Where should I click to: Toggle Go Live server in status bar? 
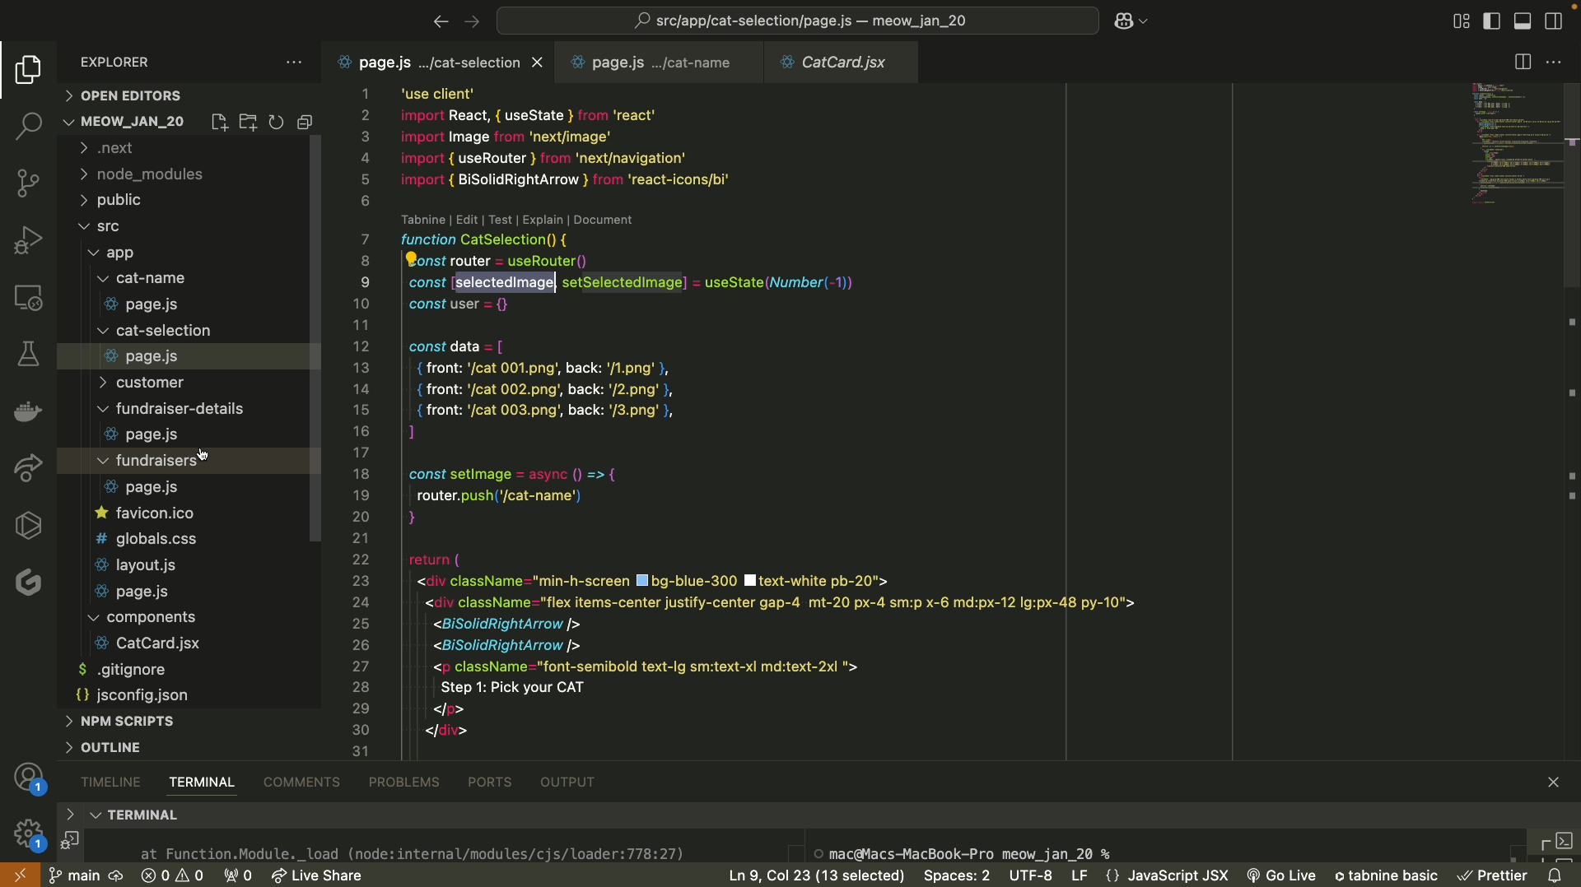pos(1281,875)
